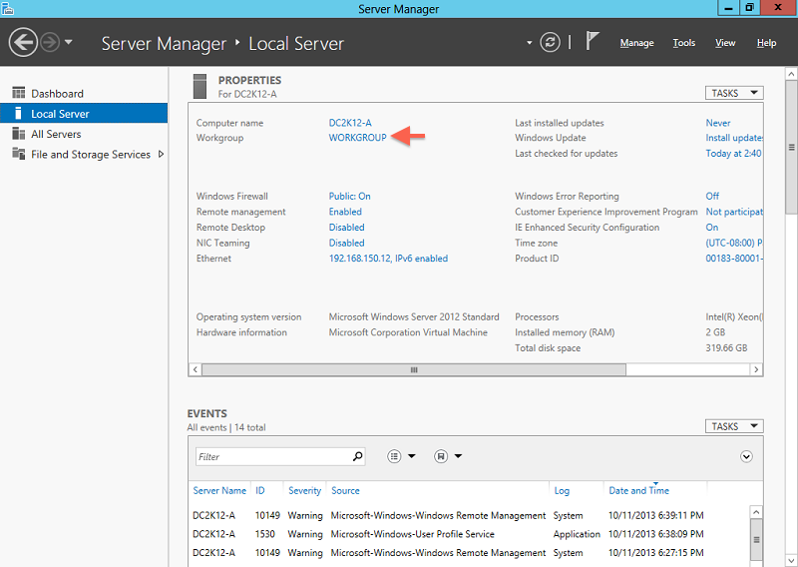
Task: Open the Help menu
Action: click(x=766, y=43)
